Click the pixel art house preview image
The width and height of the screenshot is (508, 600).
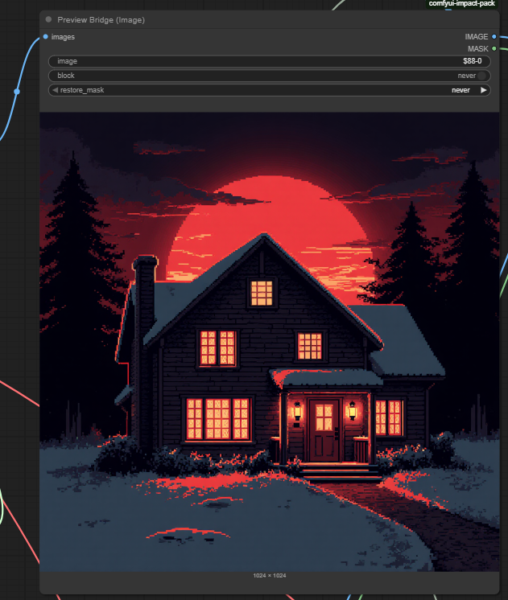coord(270,342)
